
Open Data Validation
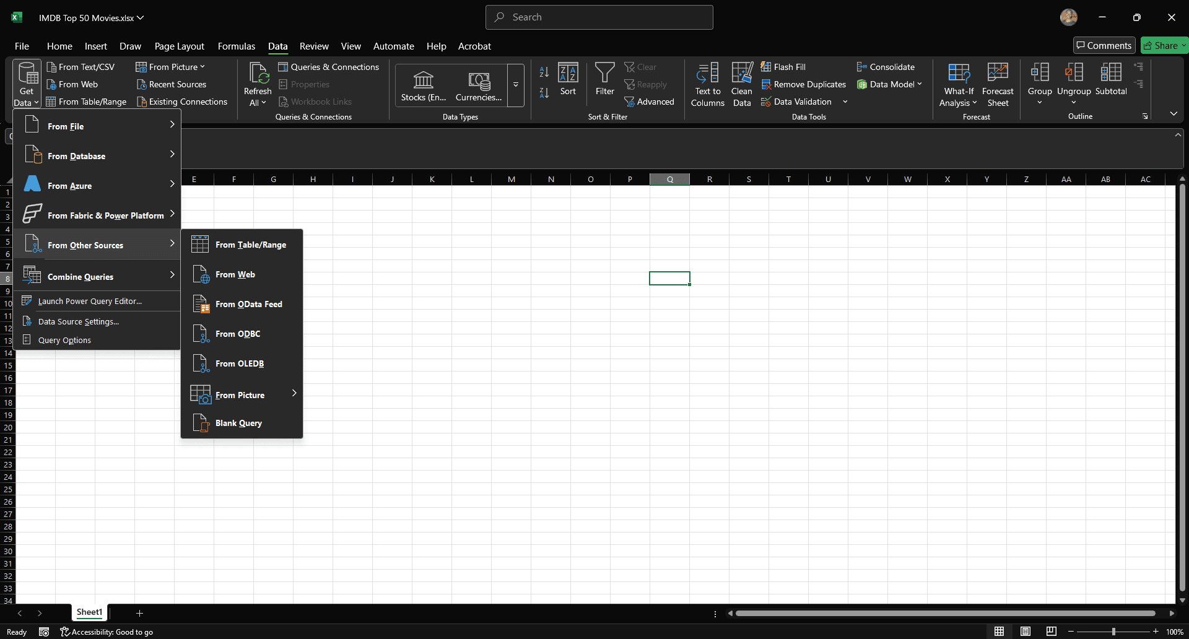[x=796, y=102]
